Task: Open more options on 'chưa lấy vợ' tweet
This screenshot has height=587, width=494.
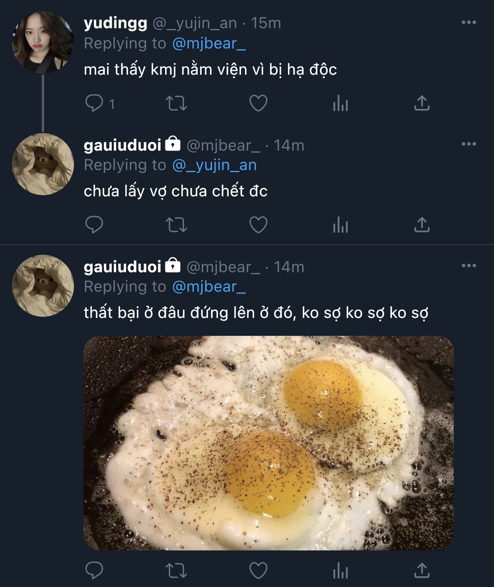Action: [469, 144]
